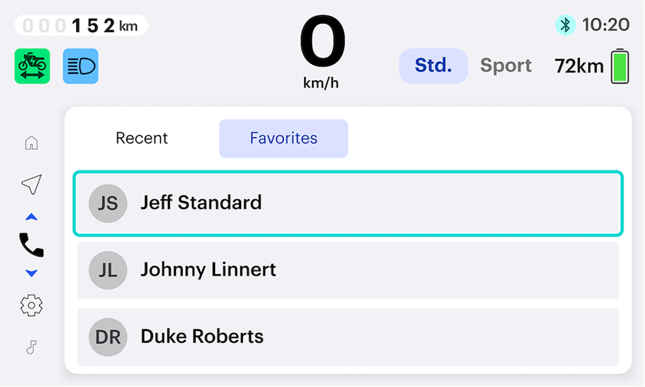Click the blue down chevron below phone
Screen dimensions: 645x387
pyautogui.click(x=31, y=273)
